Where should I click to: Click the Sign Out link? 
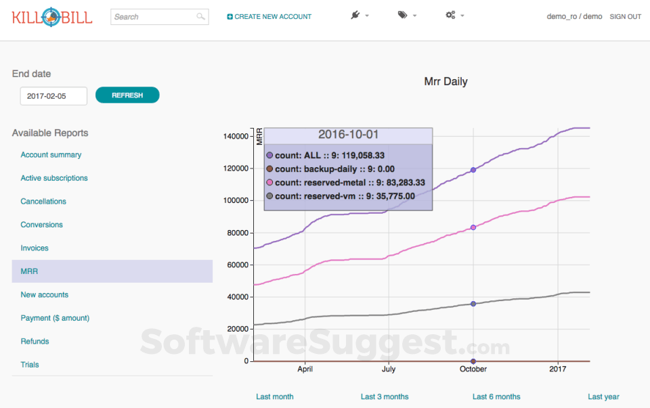click(x=625, y=17)
